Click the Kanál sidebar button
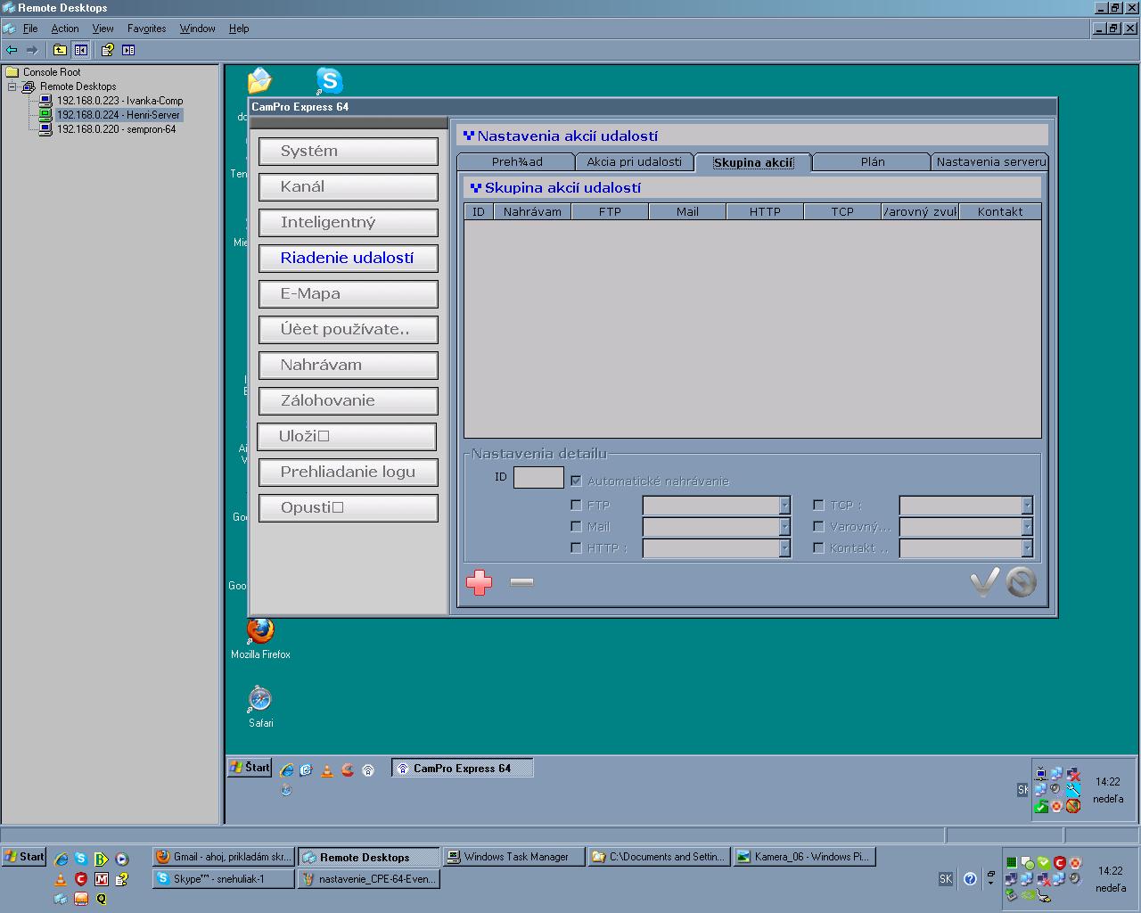The image size is (1141, 913). pos(348,186)
